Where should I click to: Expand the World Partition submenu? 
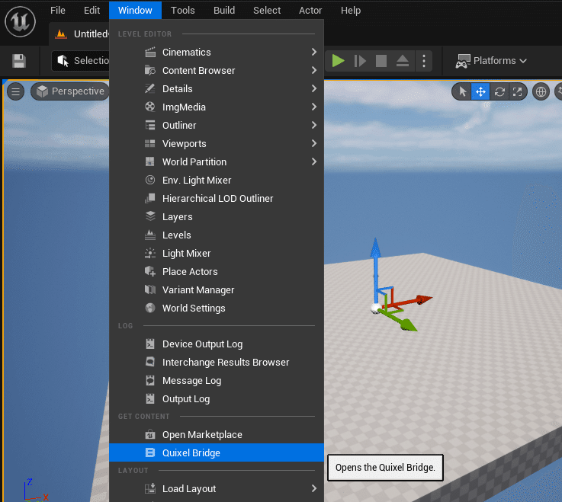point(217,161)
